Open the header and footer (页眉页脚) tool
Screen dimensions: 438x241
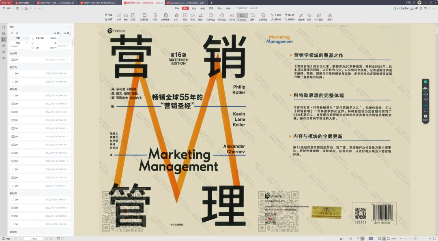(x=144, y=17)
